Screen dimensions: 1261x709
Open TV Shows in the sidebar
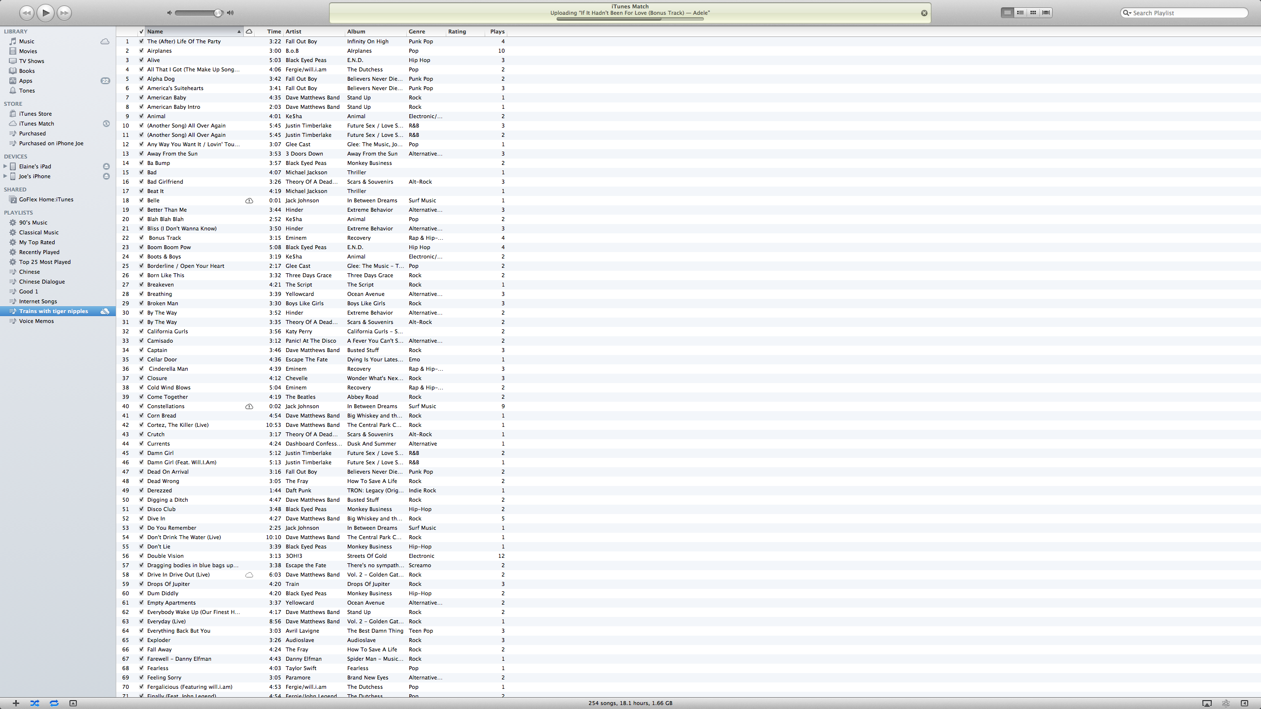(32, 61)
